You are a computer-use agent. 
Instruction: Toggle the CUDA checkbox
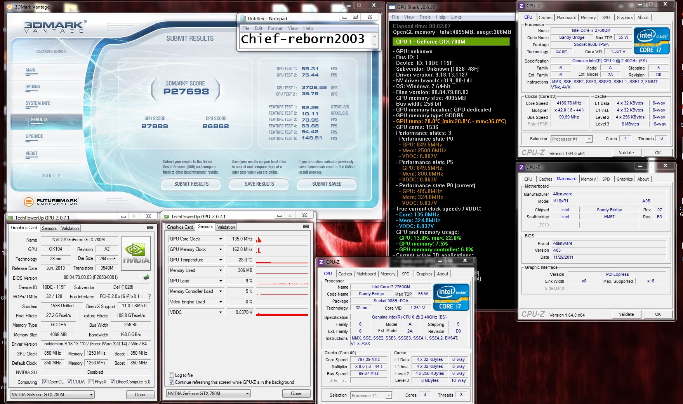coord(70,382)
